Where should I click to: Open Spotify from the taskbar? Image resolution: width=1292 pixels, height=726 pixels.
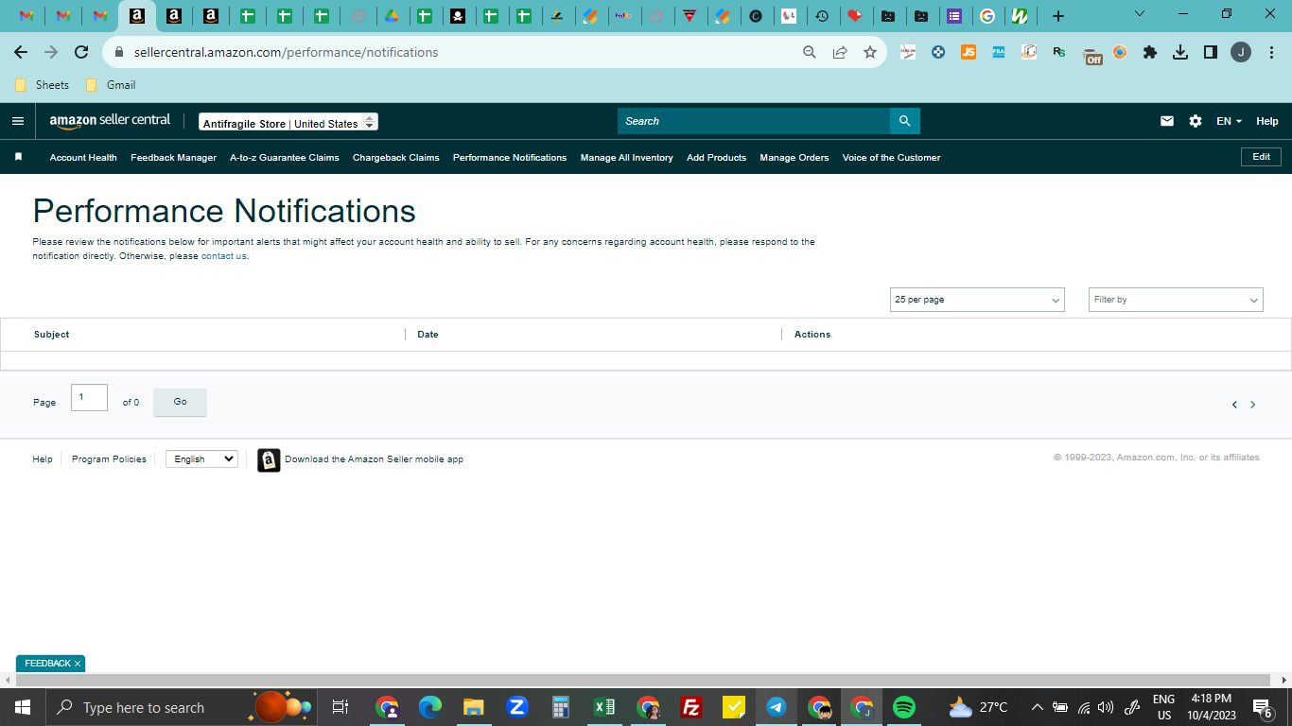click(x=904, y=707)
